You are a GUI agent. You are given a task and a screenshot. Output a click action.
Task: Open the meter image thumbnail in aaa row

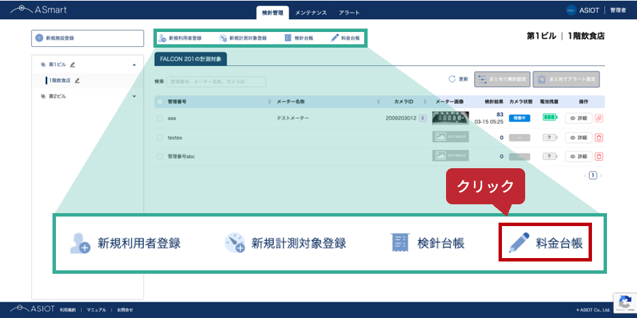tap(451, 118)
